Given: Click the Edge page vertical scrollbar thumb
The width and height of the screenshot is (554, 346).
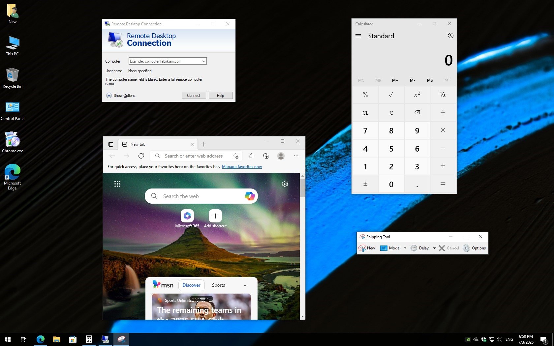Looking at the screenshot, I should coord(302,188).
